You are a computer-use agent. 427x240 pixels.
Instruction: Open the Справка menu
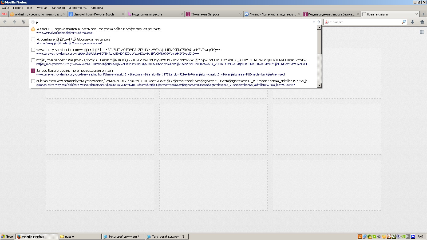[97, 8]
